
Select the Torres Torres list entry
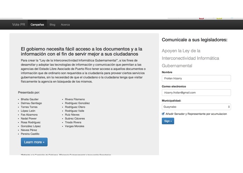point(29,107)
